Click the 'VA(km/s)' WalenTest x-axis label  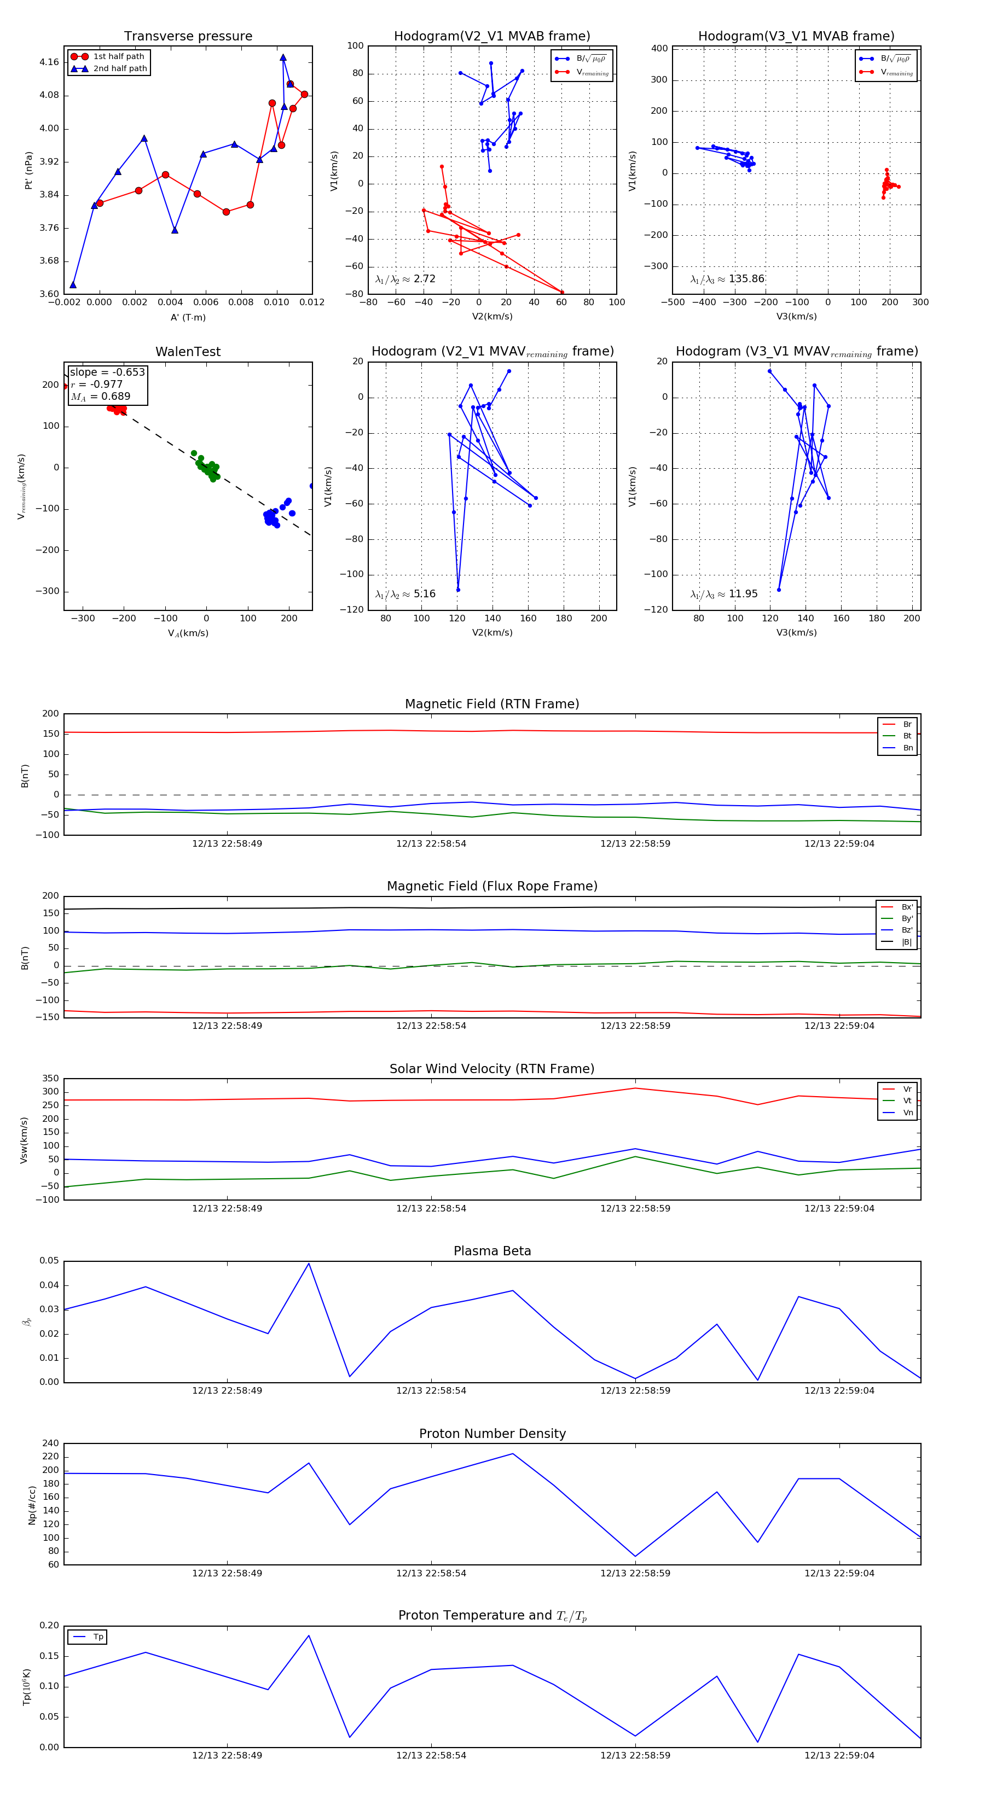(188, 633)
